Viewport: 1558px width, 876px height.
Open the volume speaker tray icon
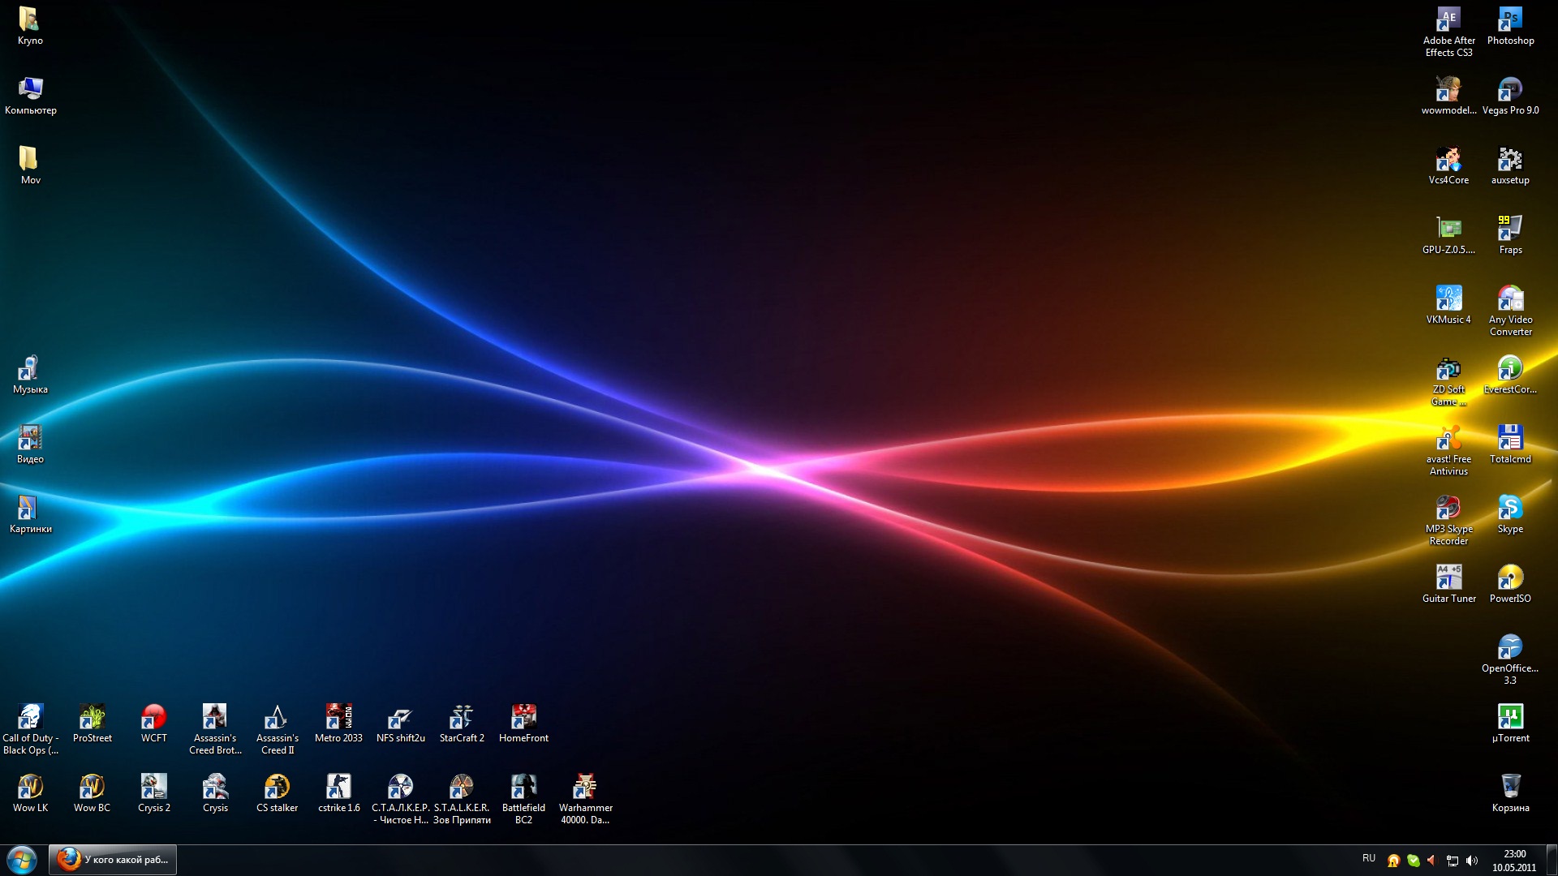[x=1472, y=861]
